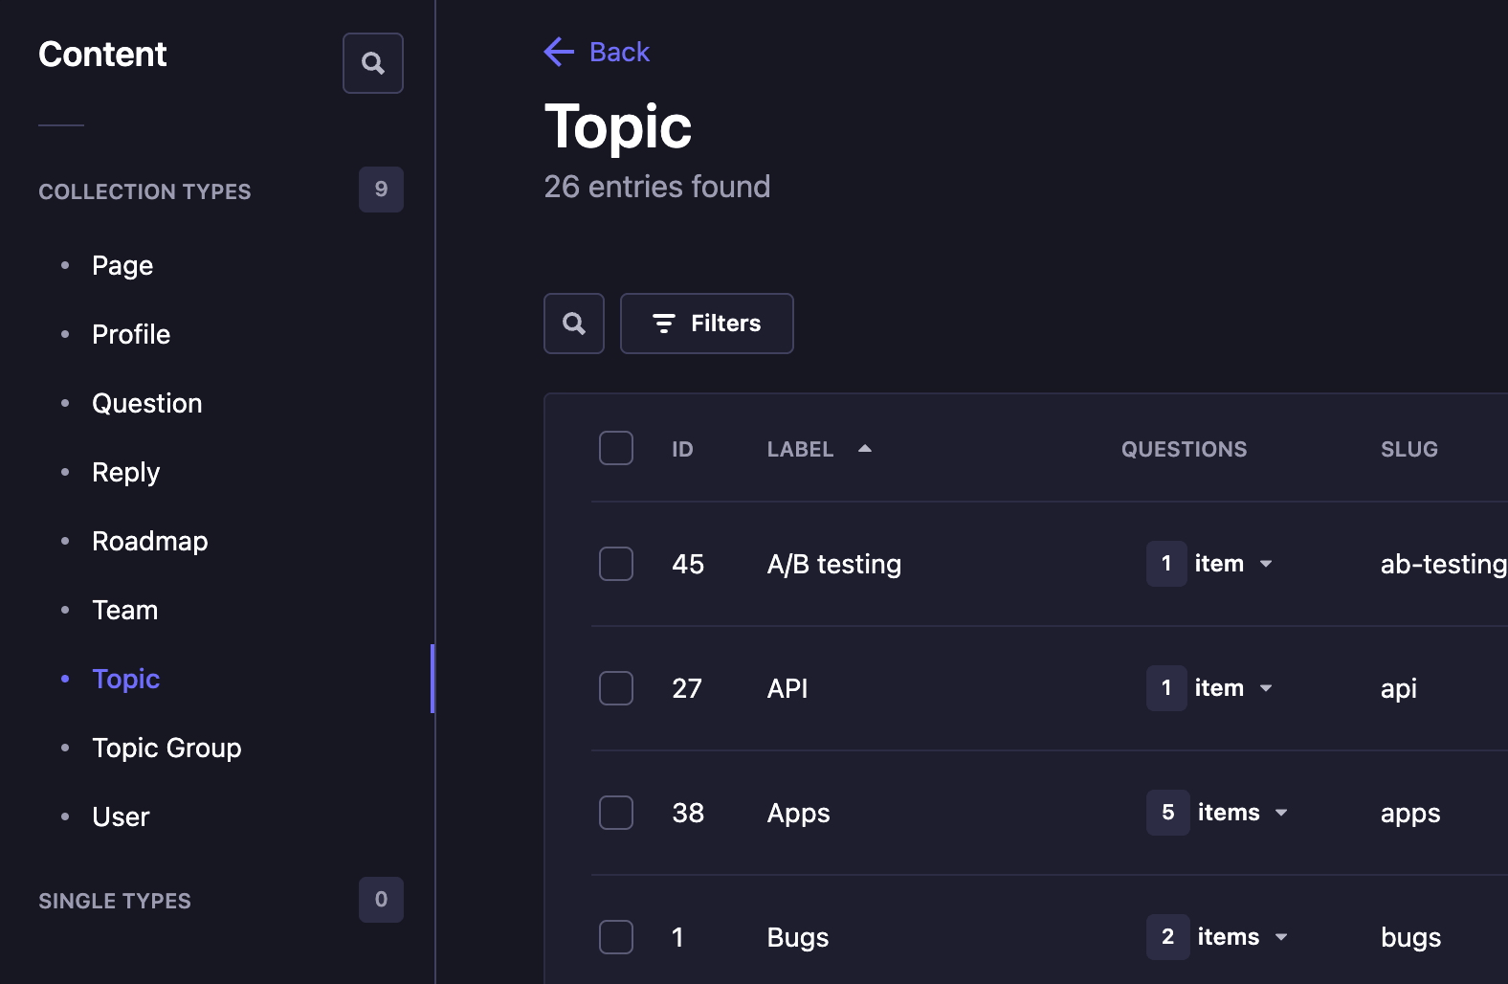Image resolution: width=1508 pixels, height=984 pixels.
Task: Click the Apps label cell
Action: click(x=799, y=813)
